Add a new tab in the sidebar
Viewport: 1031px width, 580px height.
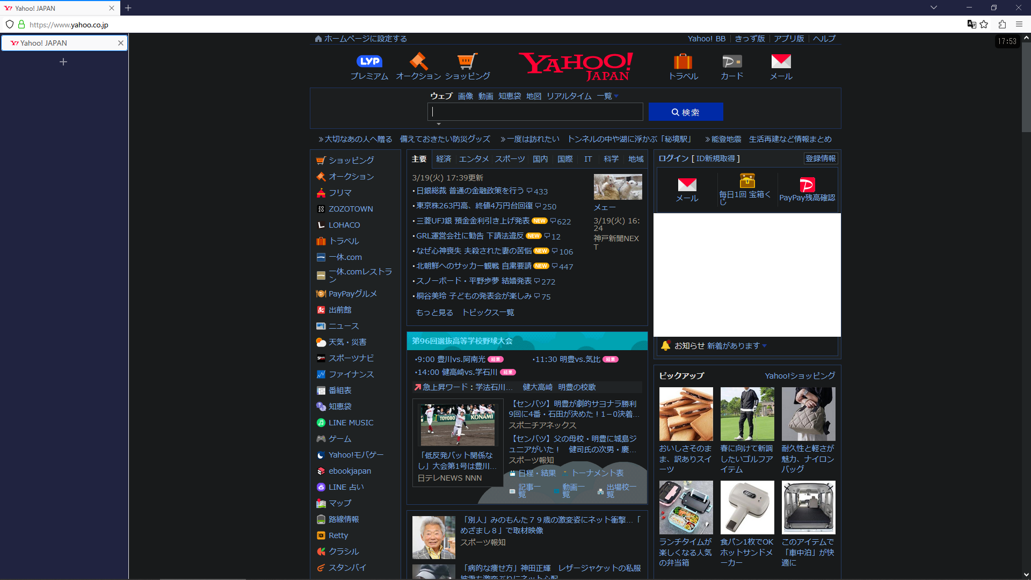pos(63,62)
